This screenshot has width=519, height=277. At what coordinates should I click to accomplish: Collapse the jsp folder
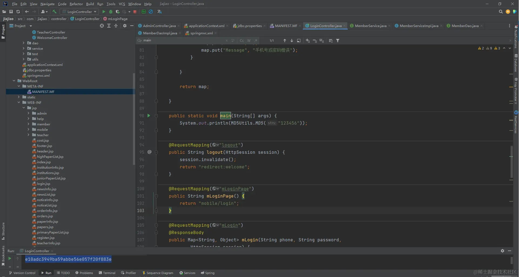pos(24,108)
